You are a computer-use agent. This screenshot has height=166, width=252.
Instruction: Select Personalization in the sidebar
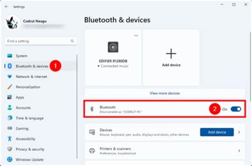tap(28, 87)
